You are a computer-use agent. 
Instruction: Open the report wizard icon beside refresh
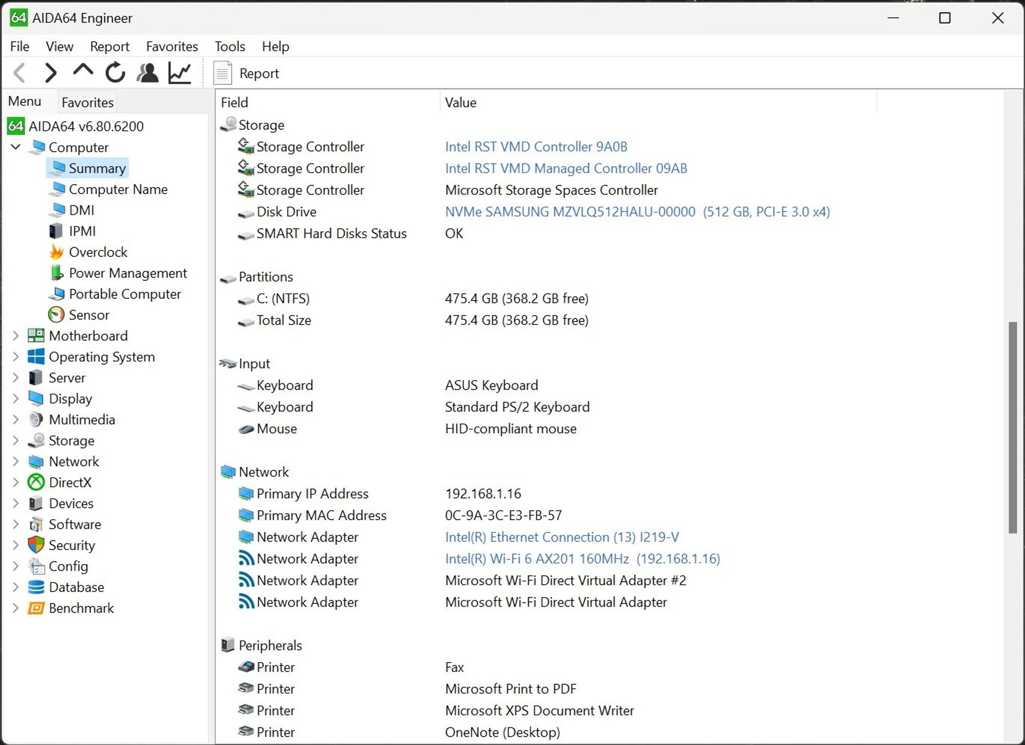click(x=147, y=73)
